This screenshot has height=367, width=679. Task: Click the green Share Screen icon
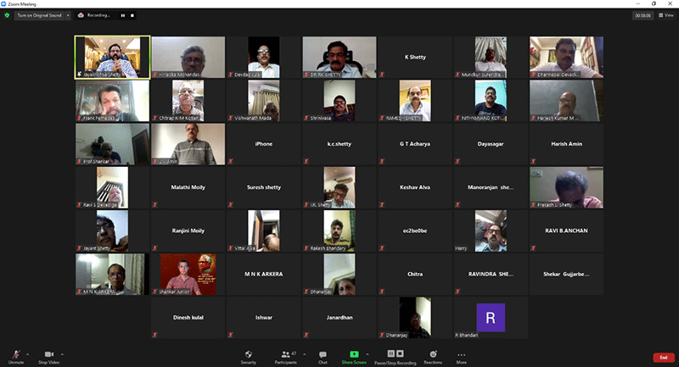pos(356,354)
